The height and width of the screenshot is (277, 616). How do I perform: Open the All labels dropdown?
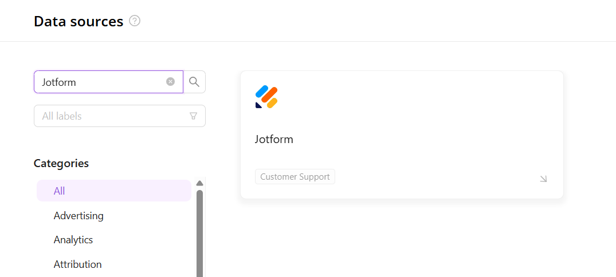112,116
